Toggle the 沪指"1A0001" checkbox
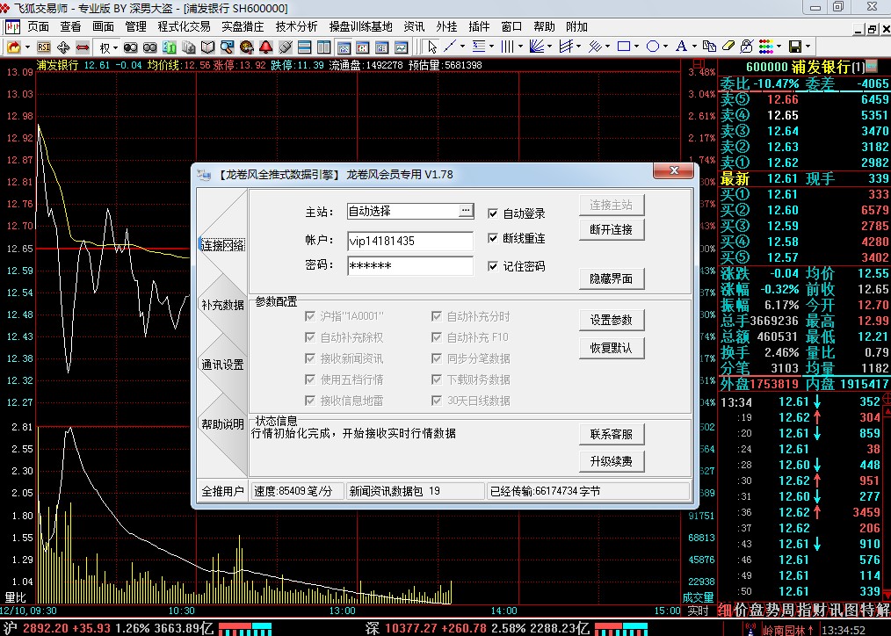 coord(310,316)
